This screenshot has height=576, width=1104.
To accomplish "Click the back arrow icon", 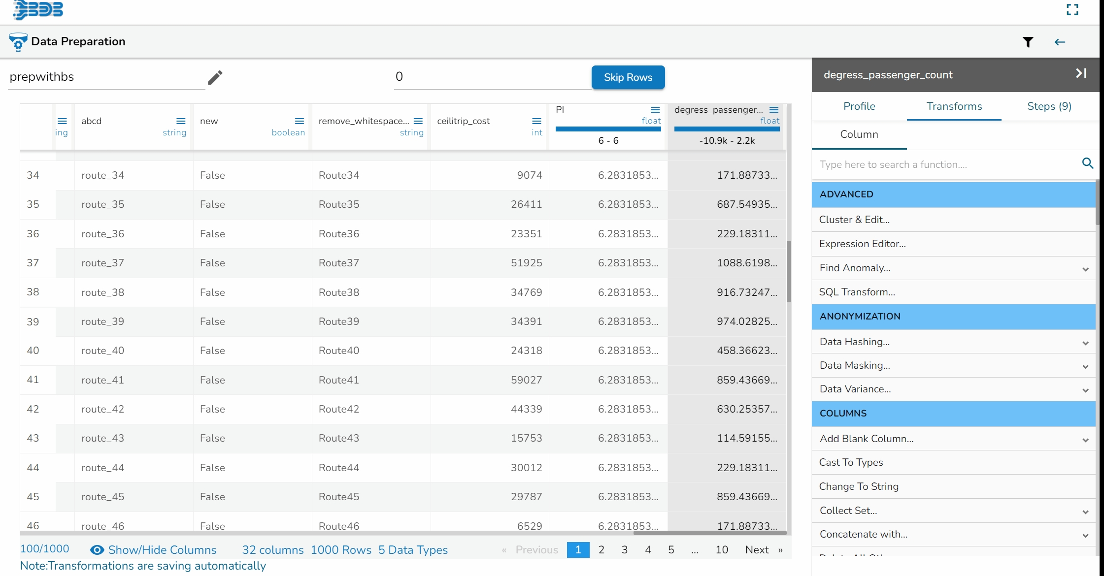I will click(x=1060, y=42).
